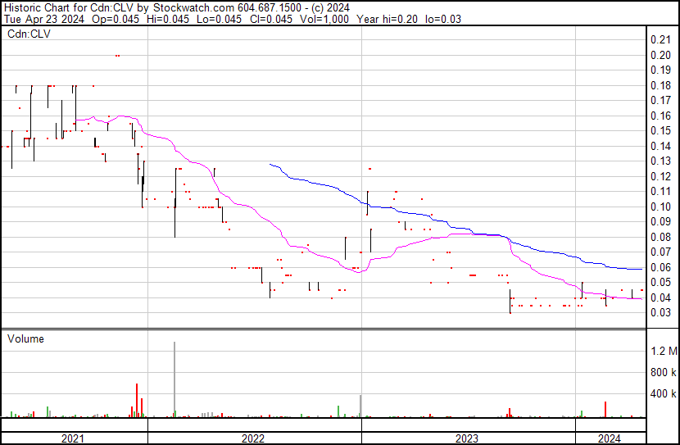Click the start of the blue moving average line

tap(270, 165)
